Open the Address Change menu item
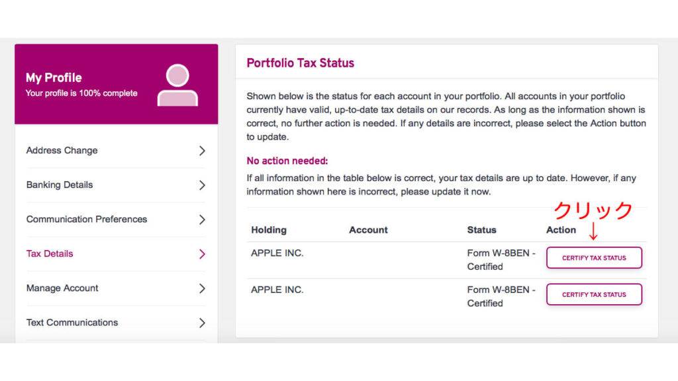 [x=116, y=151]
